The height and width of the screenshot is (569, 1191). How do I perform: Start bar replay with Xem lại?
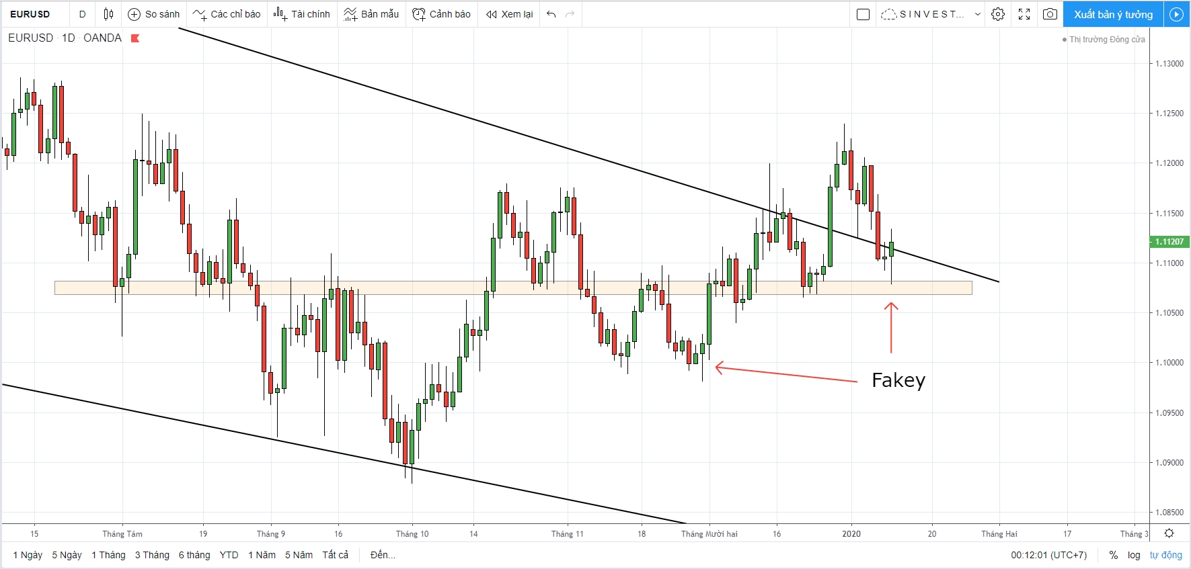pos(510,14)
